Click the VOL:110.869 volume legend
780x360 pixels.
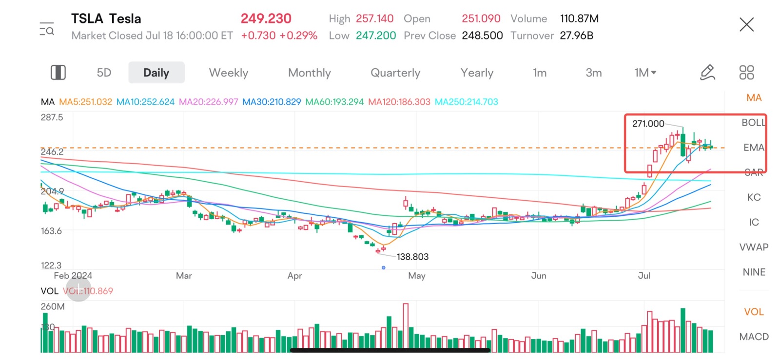(88, 291)
